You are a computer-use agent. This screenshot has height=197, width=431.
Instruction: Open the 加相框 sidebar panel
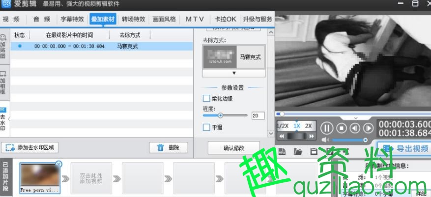click(x=3, y=83)
